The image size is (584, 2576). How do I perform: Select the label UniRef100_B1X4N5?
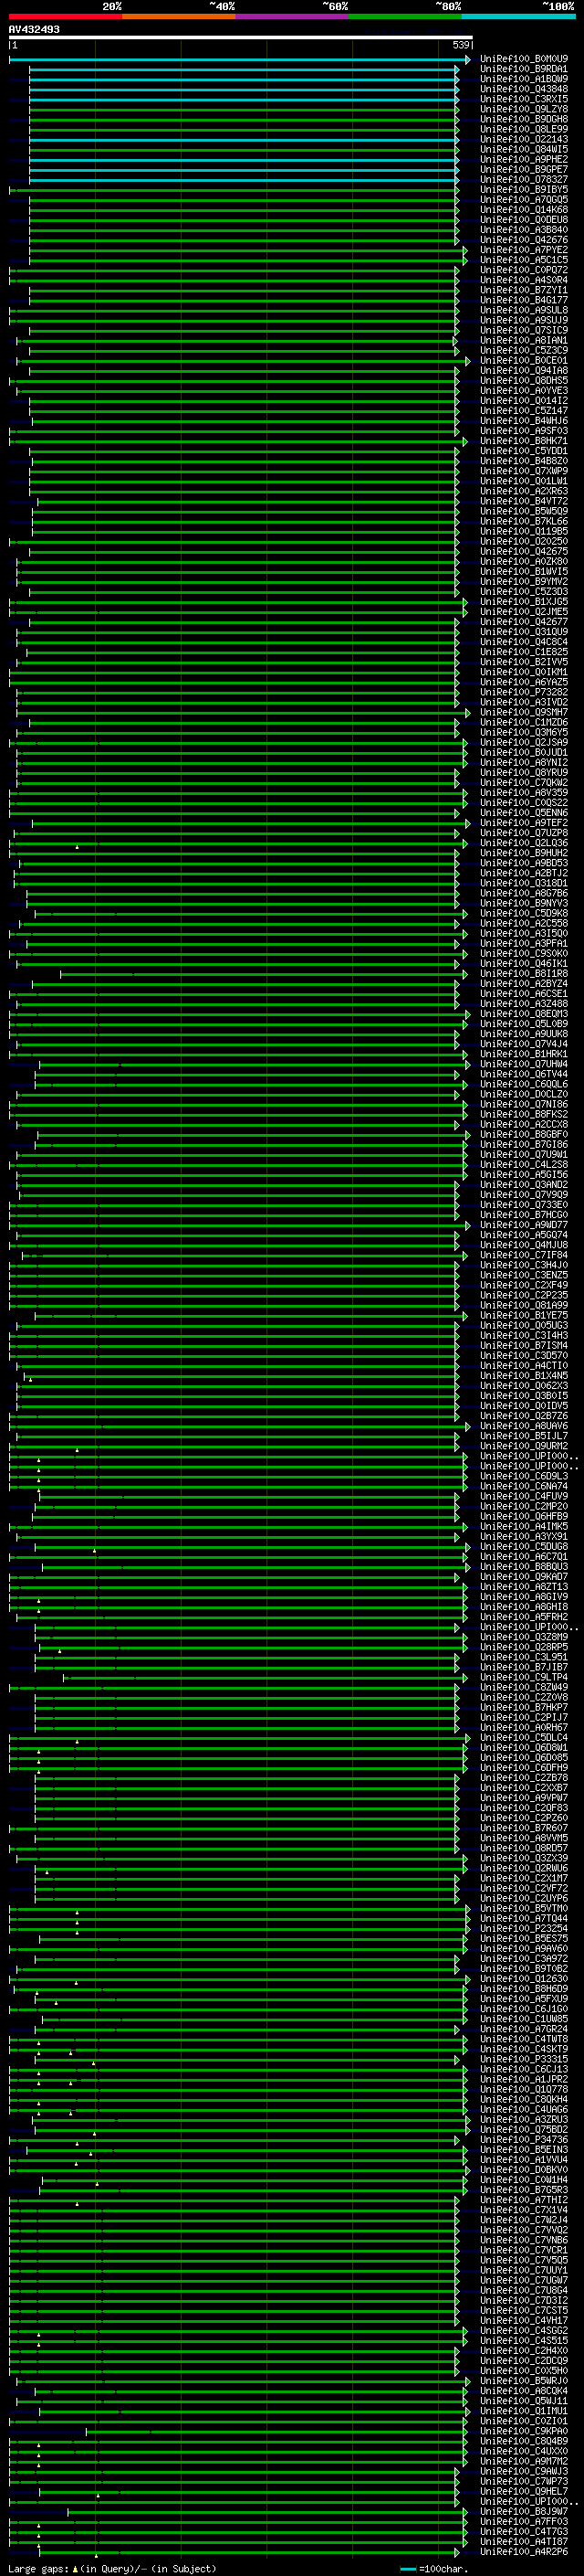coord(524,1376)
